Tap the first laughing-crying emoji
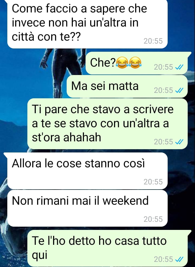 (x=122, y=63)
